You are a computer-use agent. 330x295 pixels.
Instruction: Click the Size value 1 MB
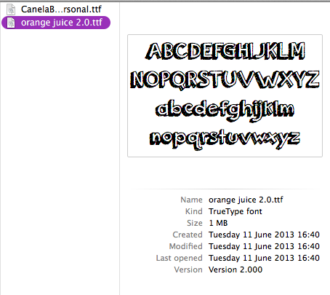218,223
